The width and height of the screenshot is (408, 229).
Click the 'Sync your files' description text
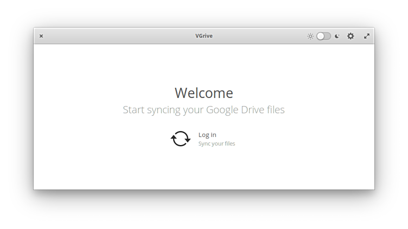(x=216, y=144)
